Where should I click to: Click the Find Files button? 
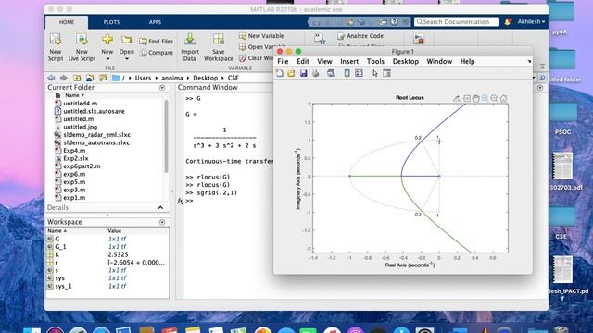click(x=157, y=41)
